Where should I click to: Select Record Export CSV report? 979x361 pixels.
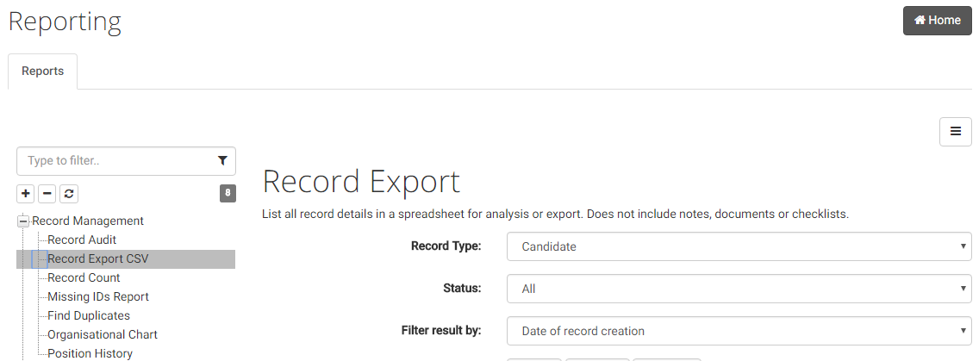pyautogui.click(x=98, y=258)
